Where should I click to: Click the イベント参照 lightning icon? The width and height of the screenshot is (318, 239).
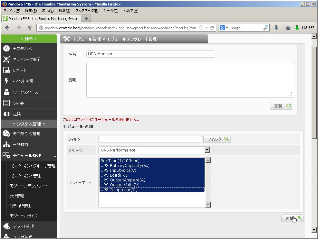[6, 81]
